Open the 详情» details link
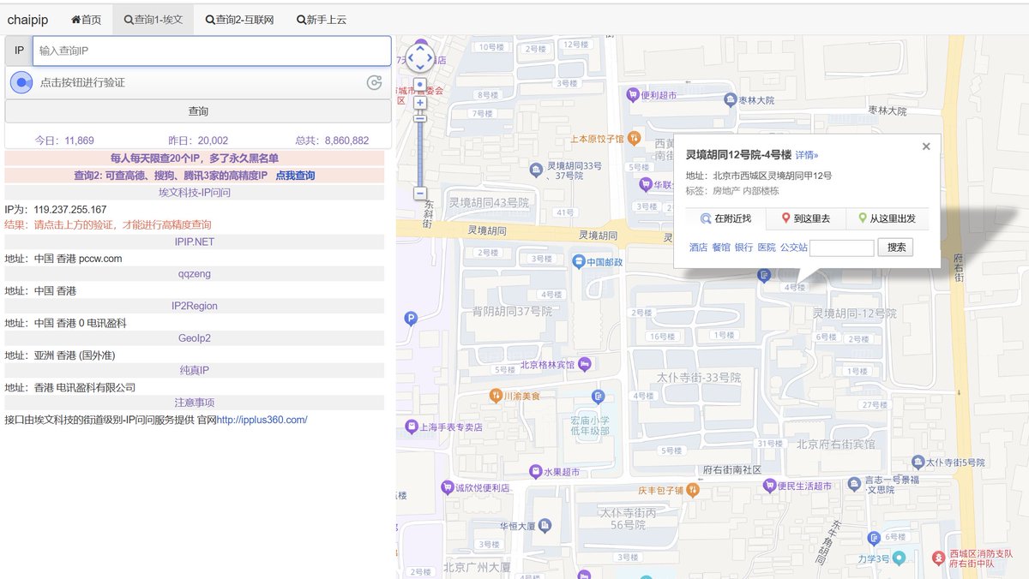This screenshot has height=579, width=1029. (807, 155)
